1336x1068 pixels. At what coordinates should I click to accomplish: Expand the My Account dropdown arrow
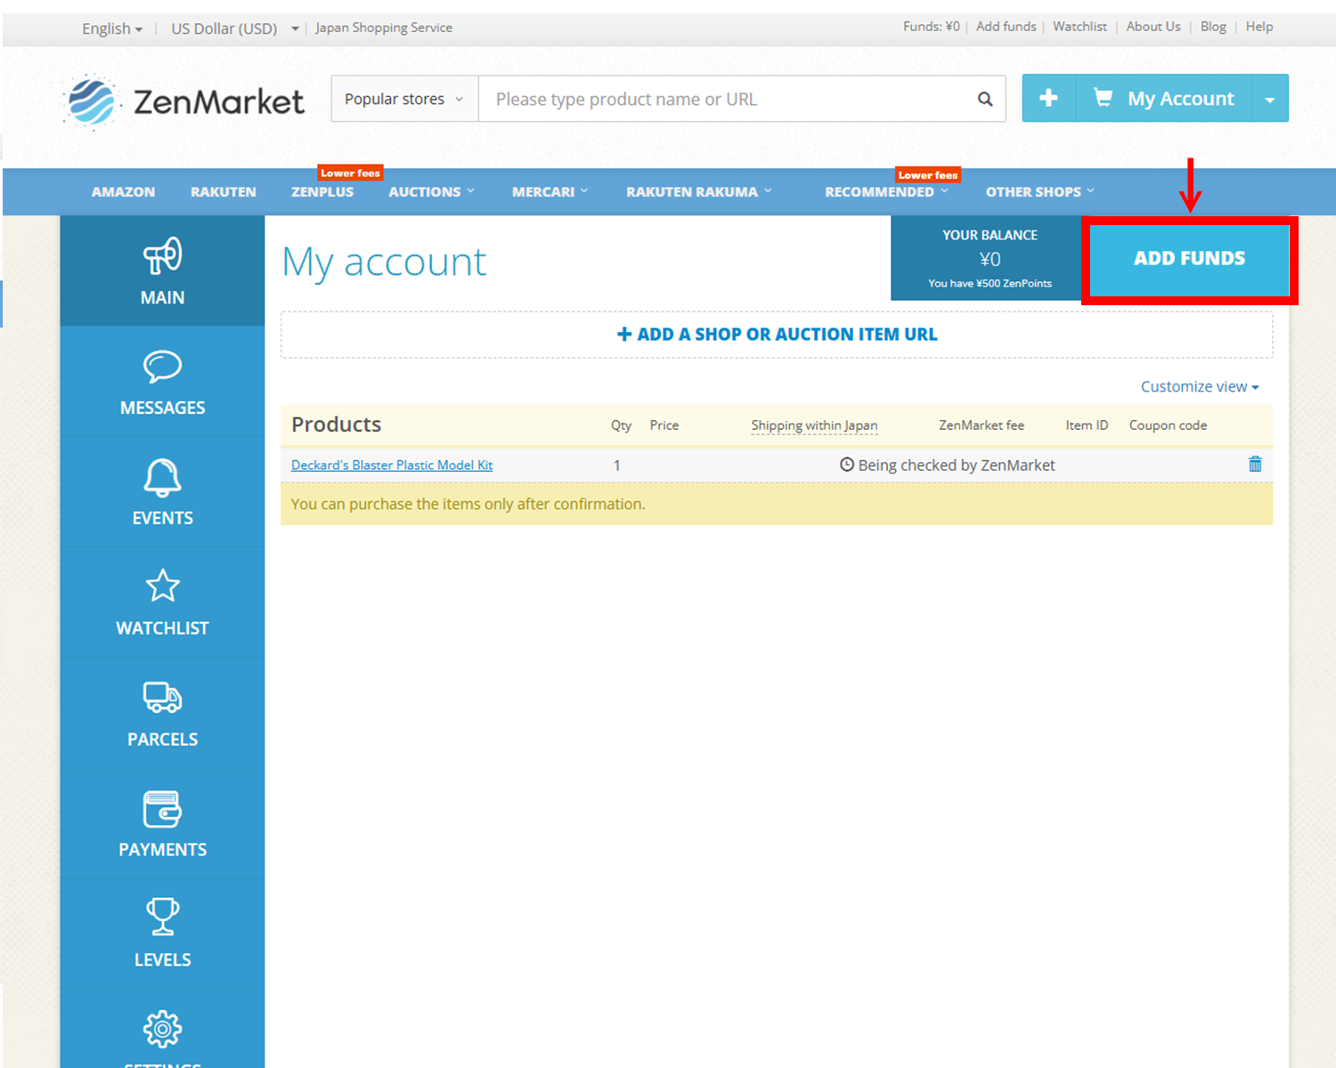tap(1270, 99)
